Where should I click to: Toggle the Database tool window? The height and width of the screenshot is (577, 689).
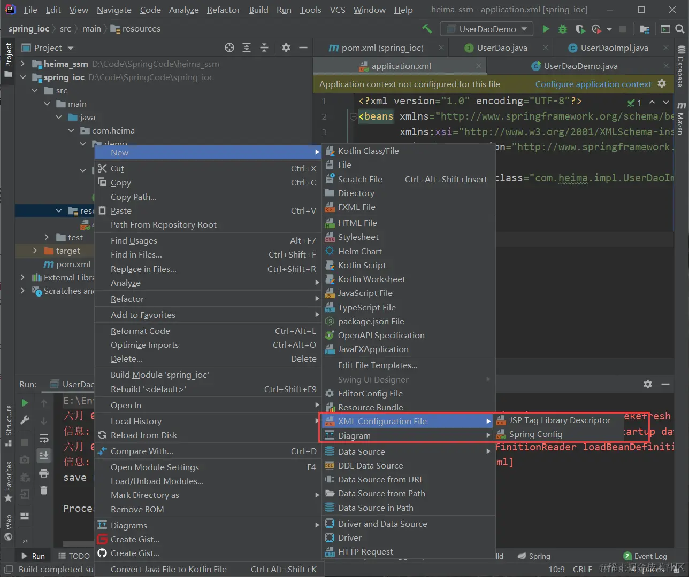pos(681,67)
